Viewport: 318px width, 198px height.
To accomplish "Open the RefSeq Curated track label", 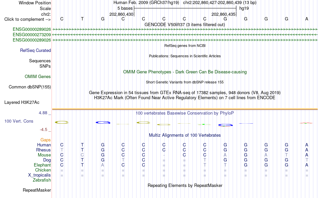I will point(35,50).
